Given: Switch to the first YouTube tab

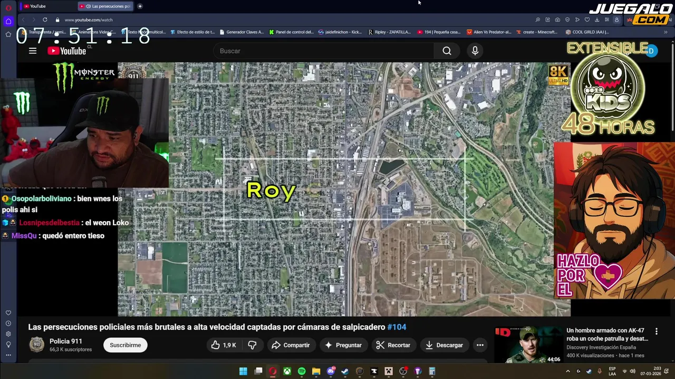Looking at the screenshot, I should click(x=46, y=6).
